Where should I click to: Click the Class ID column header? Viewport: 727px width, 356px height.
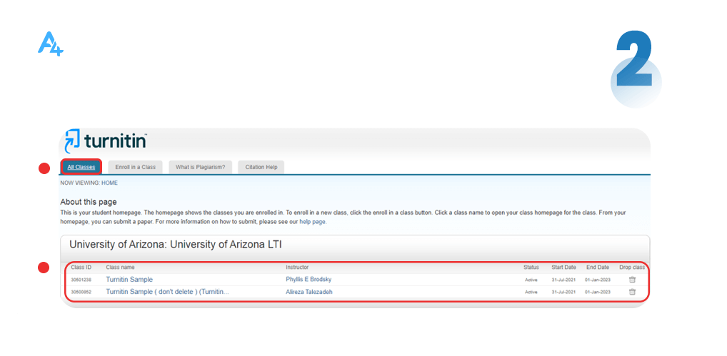(x=81, y=267)
